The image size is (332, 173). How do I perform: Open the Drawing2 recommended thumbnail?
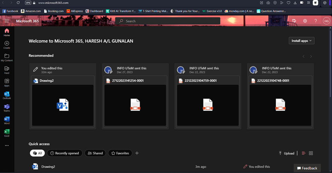click(63, 105)
